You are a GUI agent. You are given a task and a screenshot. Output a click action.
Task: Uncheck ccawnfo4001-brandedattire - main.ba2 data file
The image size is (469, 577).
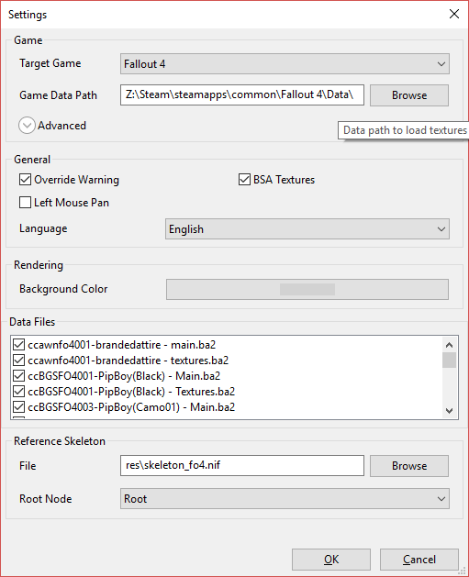[18, 345]
